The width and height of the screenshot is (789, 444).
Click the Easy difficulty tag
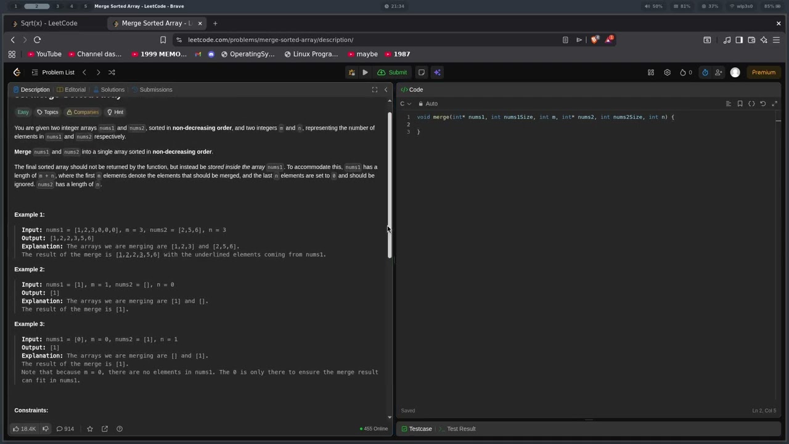(23, 112)
